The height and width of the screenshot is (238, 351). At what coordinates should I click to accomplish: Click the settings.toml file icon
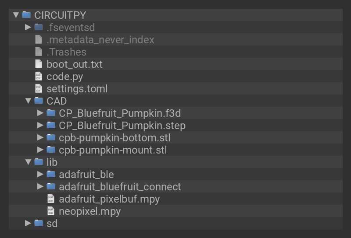pyautogui.click(x=39, y=88)
